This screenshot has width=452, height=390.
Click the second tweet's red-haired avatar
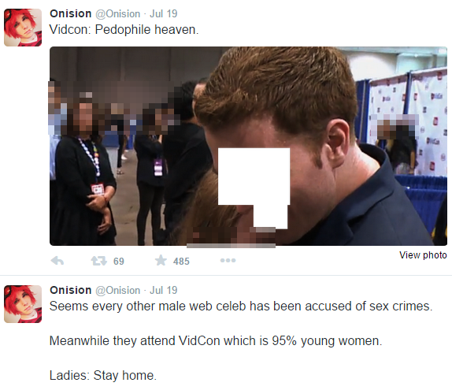coord(23,304)
